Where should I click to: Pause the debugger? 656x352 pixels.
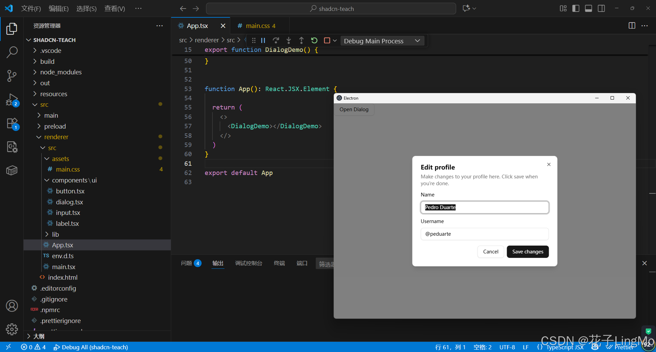click(263, 41)
